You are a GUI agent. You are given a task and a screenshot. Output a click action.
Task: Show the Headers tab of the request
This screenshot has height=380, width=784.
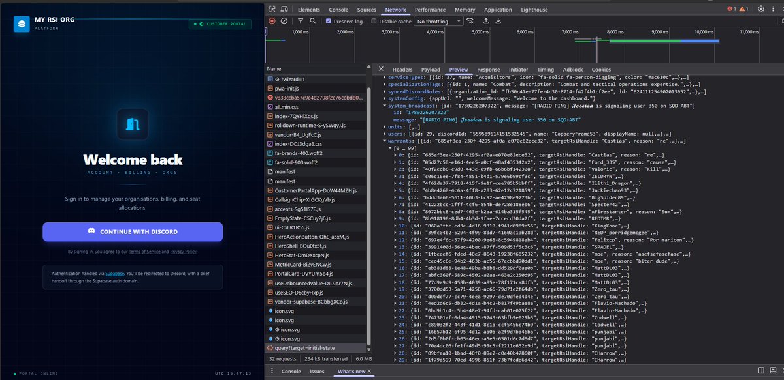click(402, 70)
